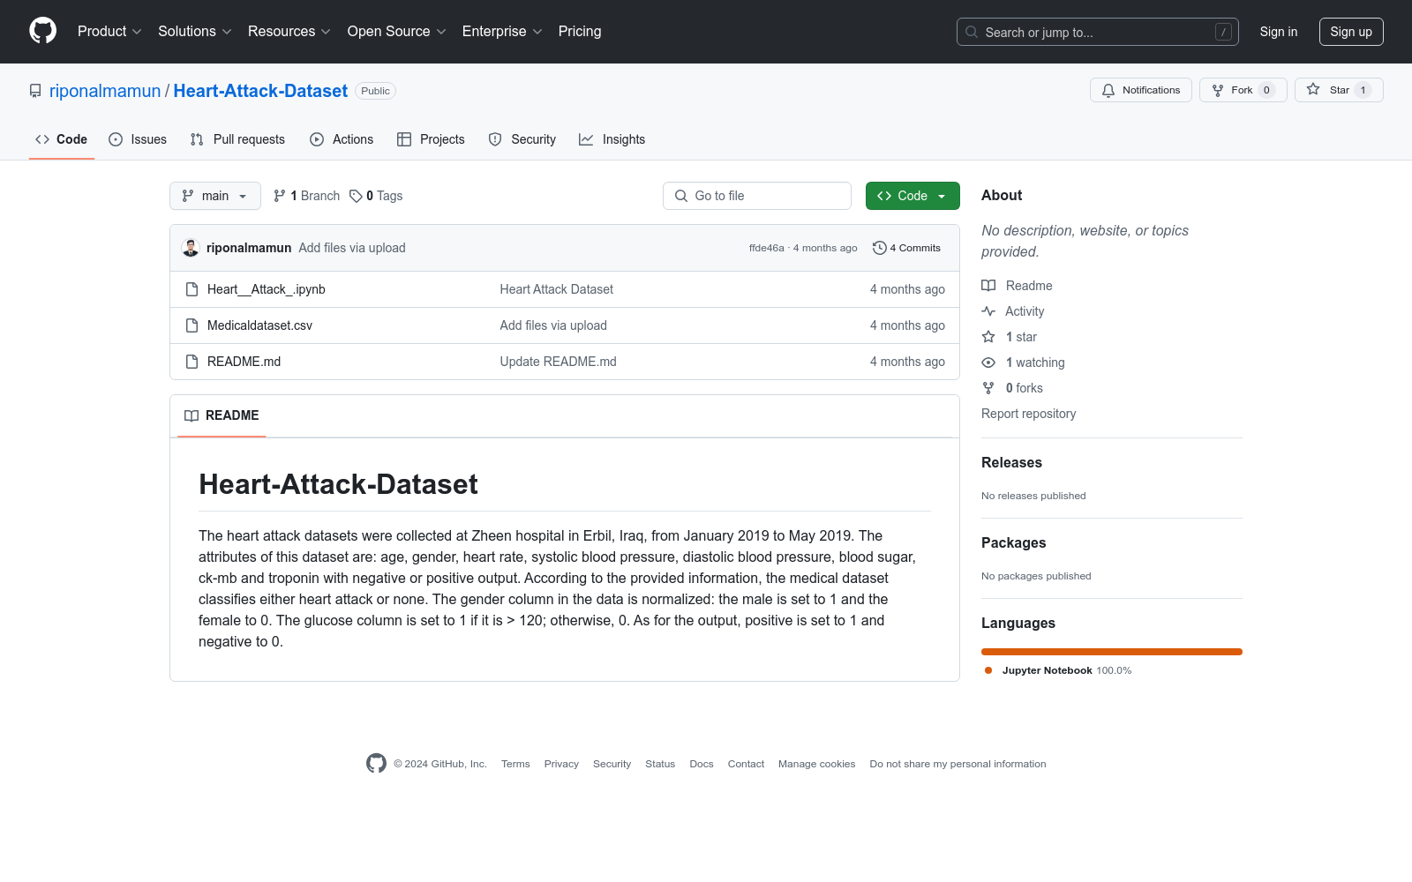
Task: Open the green Code dropdown button
Action: [913, 196]
